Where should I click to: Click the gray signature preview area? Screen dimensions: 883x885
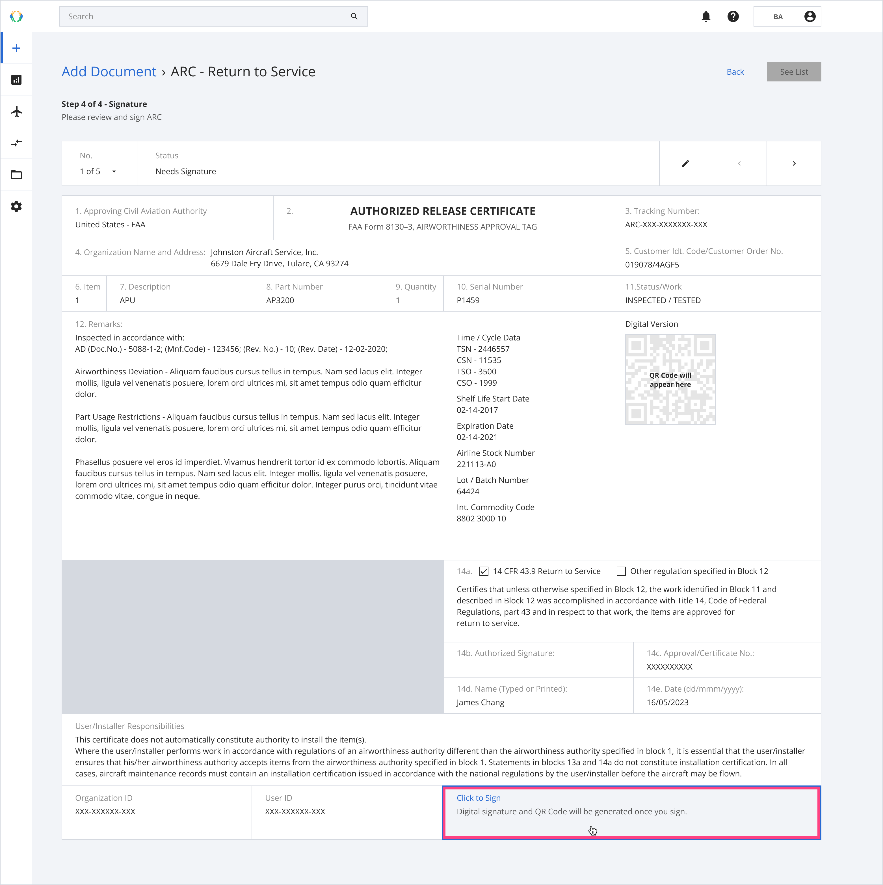[x=253, y=637]
